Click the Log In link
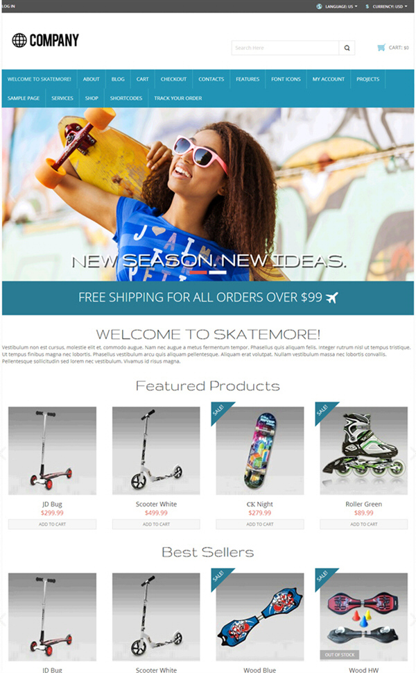416x673 pixels. pos(8,6)
